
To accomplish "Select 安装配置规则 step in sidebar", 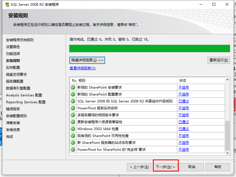I will (x=16, y=116).
